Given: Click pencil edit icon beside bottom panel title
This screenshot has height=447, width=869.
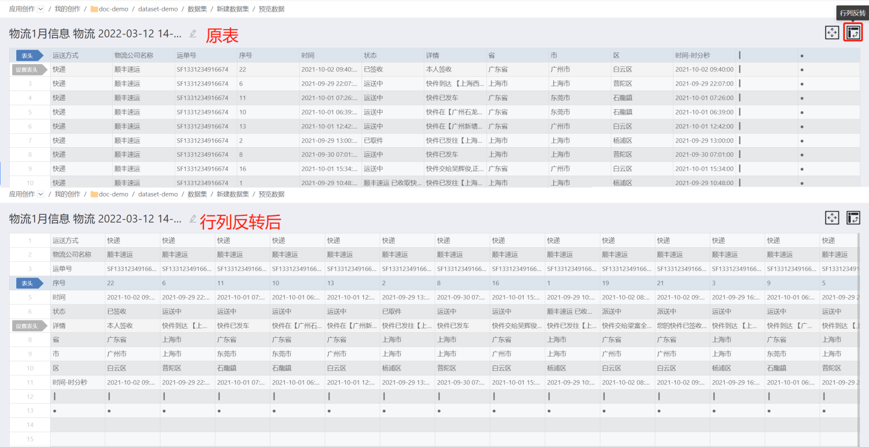Looking at the screenshot, I should [193, 219].
